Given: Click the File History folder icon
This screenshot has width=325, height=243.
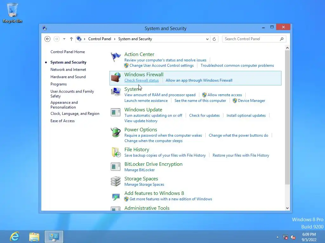Looking at the screenshot, I should [x=116, y=152].
